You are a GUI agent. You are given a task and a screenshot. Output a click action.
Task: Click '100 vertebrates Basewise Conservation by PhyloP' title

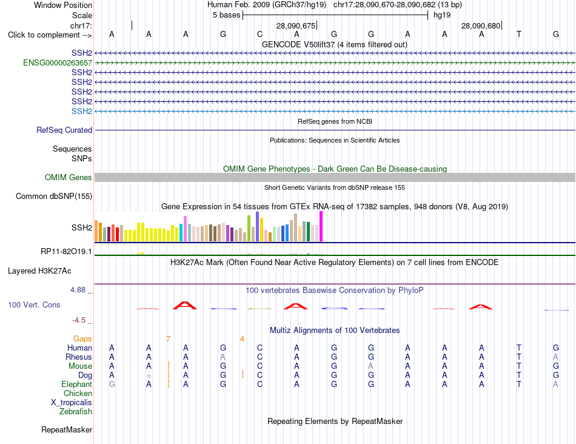point(335,291)
